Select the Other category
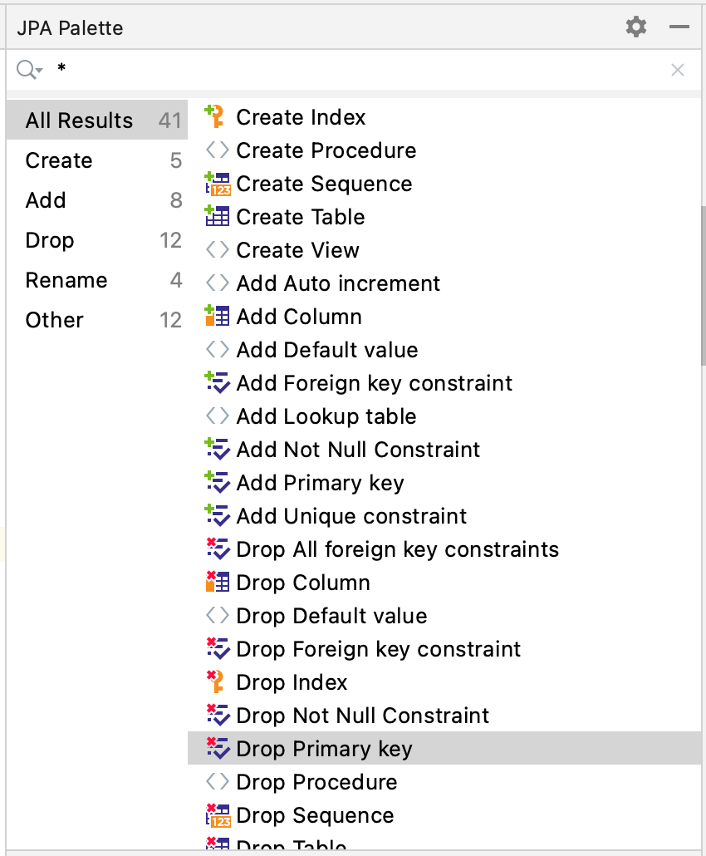The width and height of the screenshot is (706, 856). [x=97, y=320]
